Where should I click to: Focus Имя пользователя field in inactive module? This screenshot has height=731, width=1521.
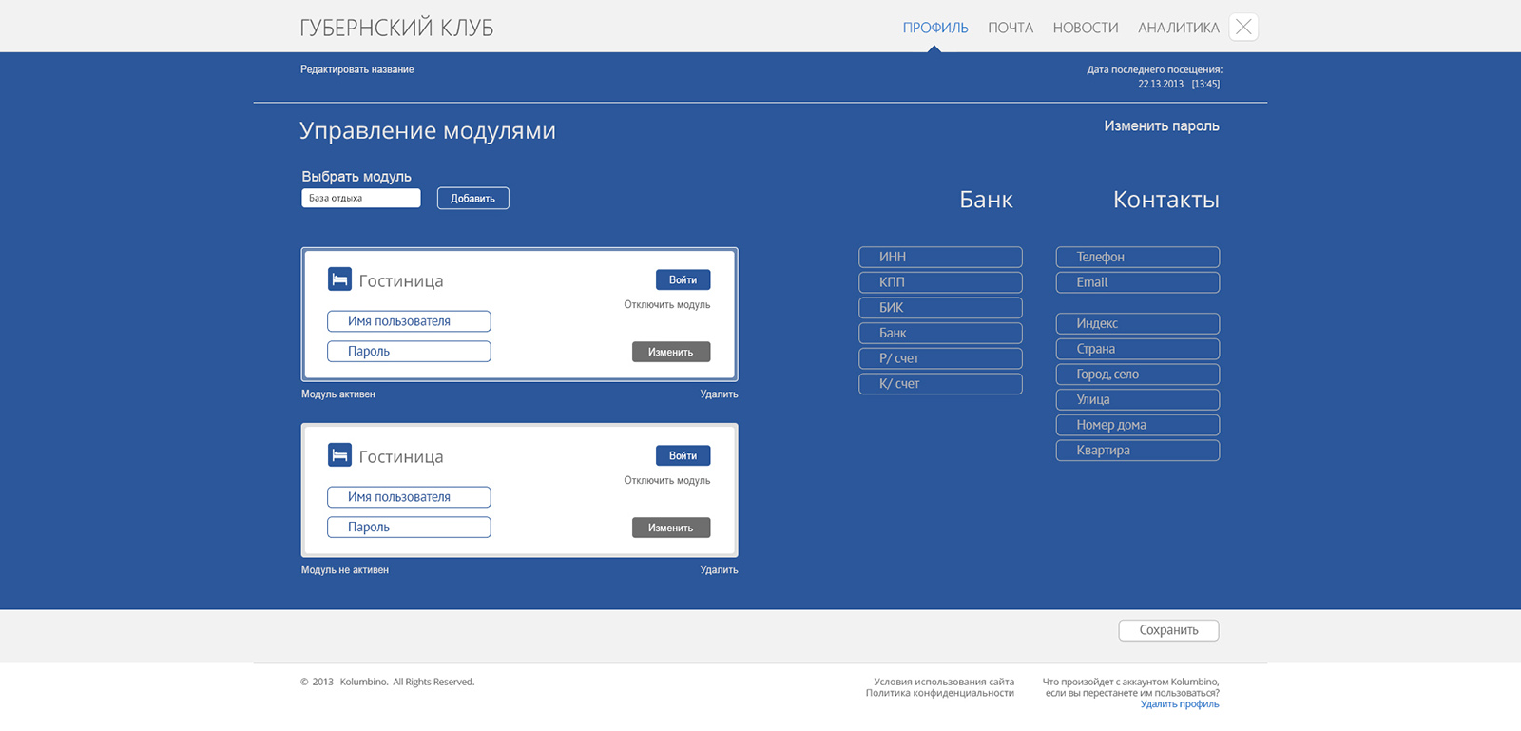tap(409, 497)
